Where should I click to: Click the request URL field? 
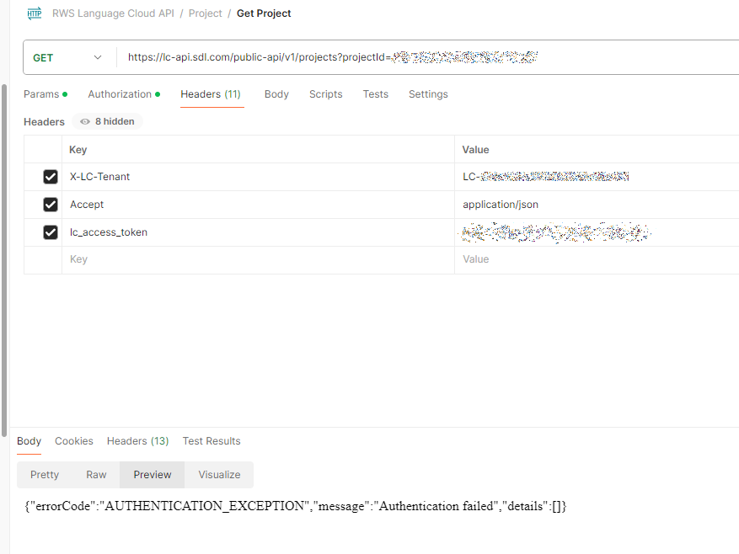click(427, 57)
